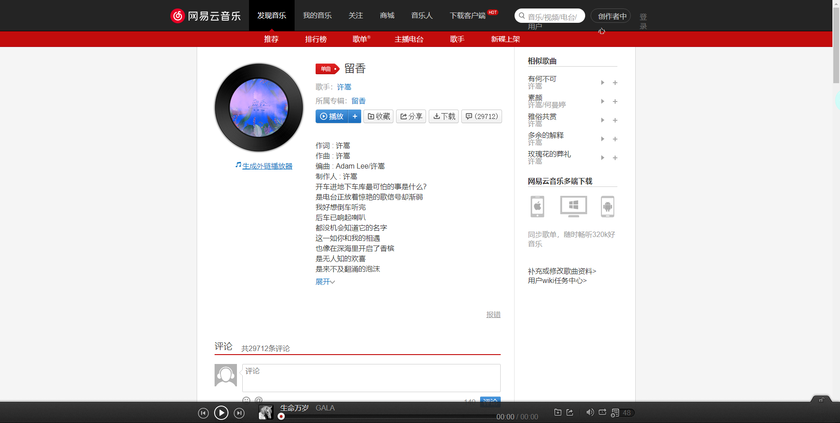Click the iPhone download icon
The height and width of the screenshot is (423, 840).
click(x=537, y=206)
